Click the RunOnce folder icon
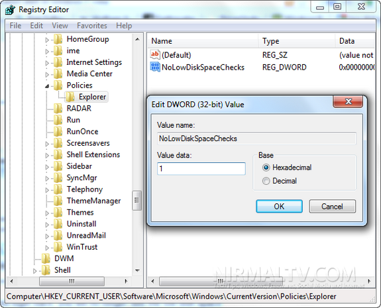 pos(58,132)
